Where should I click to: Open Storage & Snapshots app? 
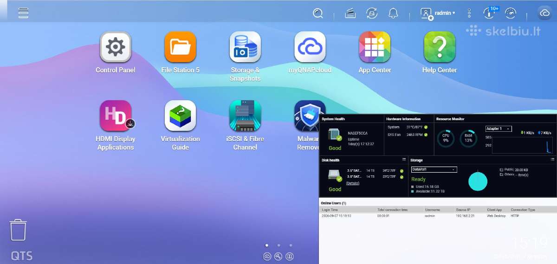(x=245, y=57)
